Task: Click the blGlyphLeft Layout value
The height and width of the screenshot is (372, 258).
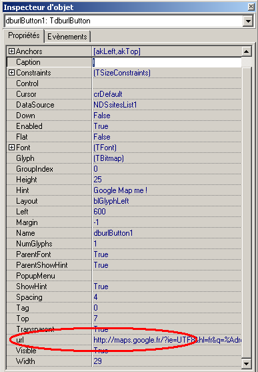Action: (111, 201)
